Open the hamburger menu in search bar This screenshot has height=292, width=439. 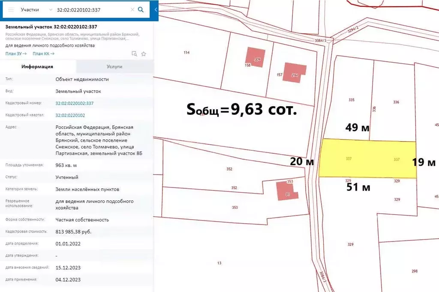[11, 9]
